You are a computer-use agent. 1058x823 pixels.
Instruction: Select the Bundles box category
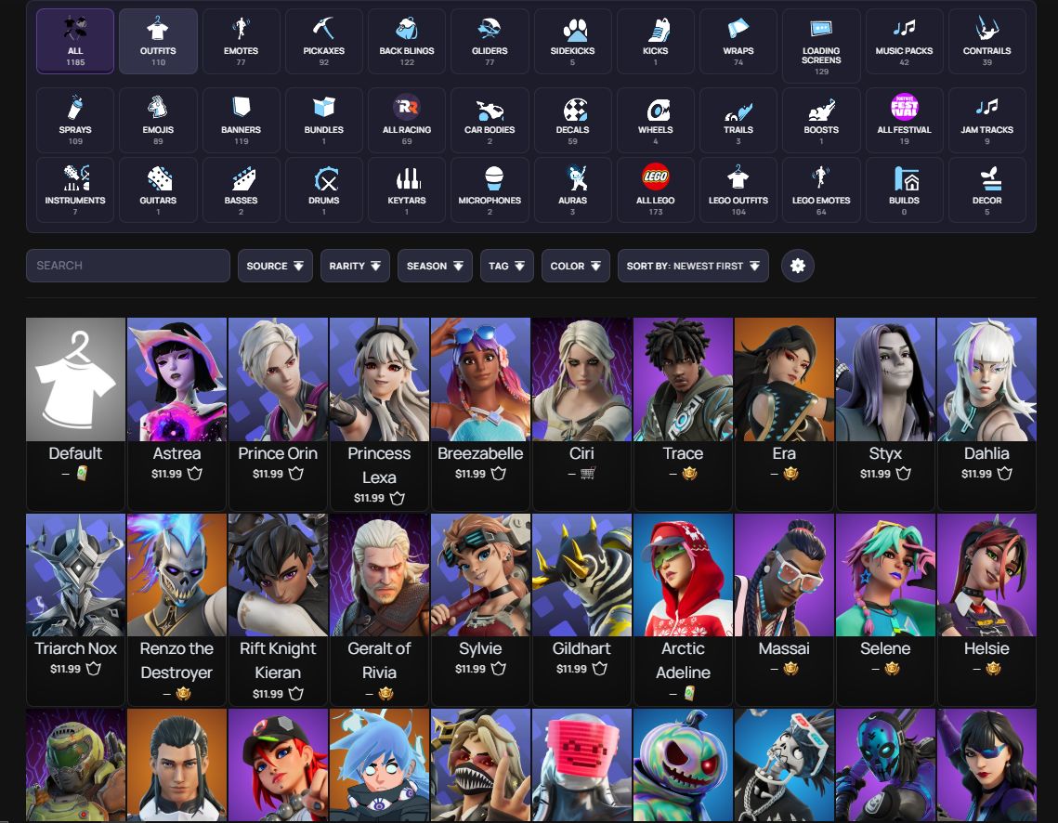[324, 120]
